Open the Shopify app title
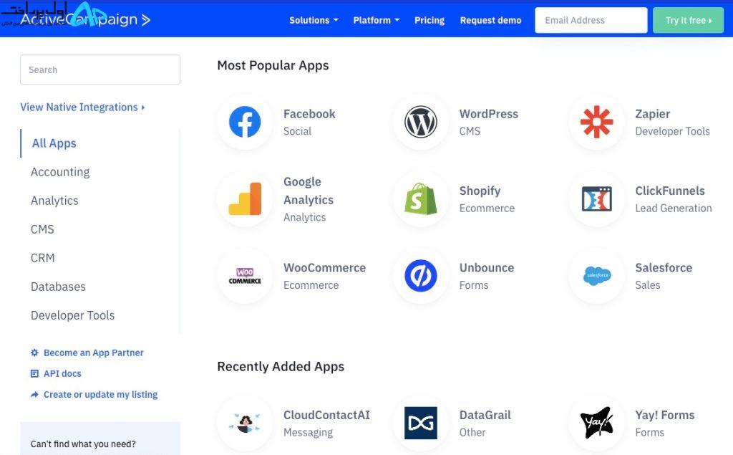Screen dimensions: 733x455 (480, 191)
